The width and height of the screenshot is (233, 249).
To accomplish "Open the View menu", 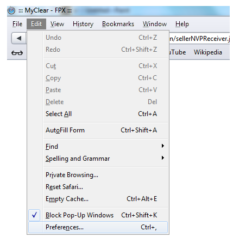I will coord(57,24).
